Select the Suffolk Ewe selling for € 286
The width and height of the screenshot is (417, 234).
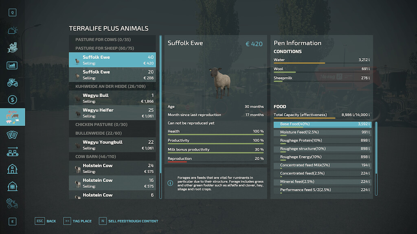[112, 75]
